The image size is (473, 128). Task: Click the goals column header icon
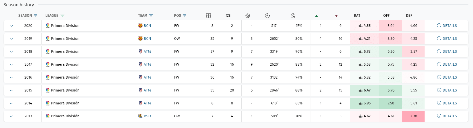point(228,16)
